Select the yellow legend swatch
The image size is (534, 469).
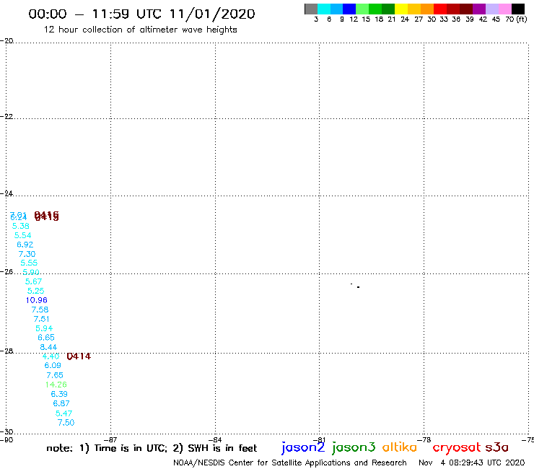pyautogui.click(x=401, y=9)
